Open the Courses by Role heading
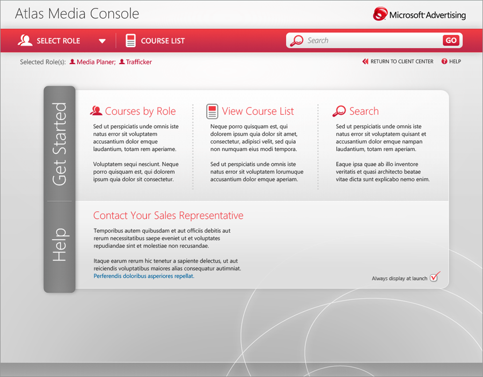Image resolution: width=483 pixels, height=377 pixels. (x=141, y=111)
